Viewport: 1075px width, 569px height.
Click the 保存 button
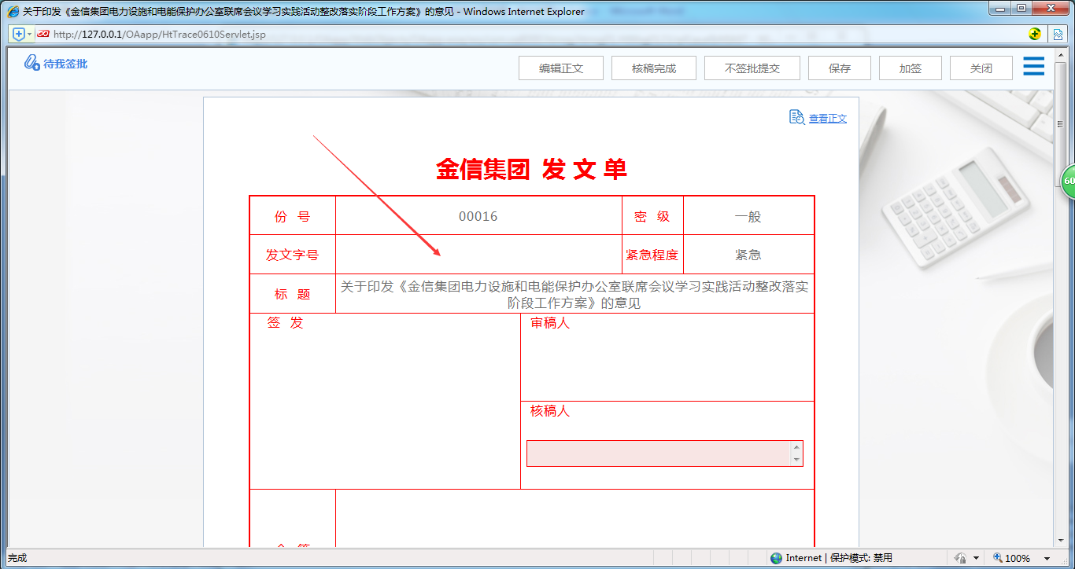tap(839, 68)
